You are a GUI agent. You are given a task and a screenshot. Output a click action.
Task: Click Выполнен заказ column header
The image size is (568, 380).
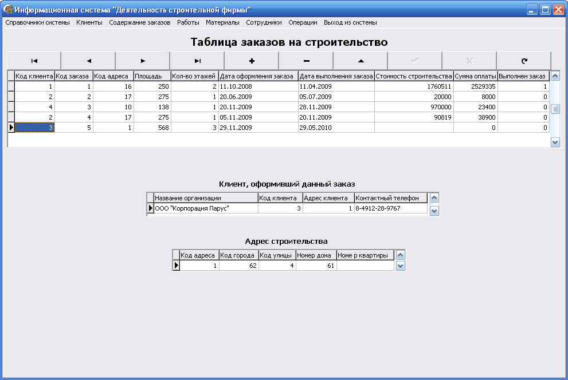point(523,76)
